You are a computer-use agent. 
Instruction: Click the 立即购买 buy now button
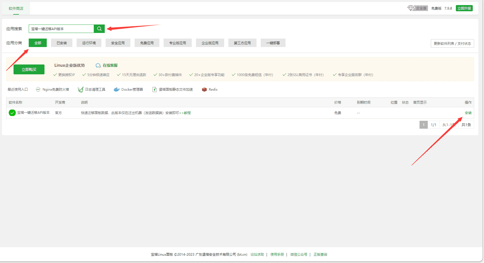pyautogui.click(x=29, y=70)
